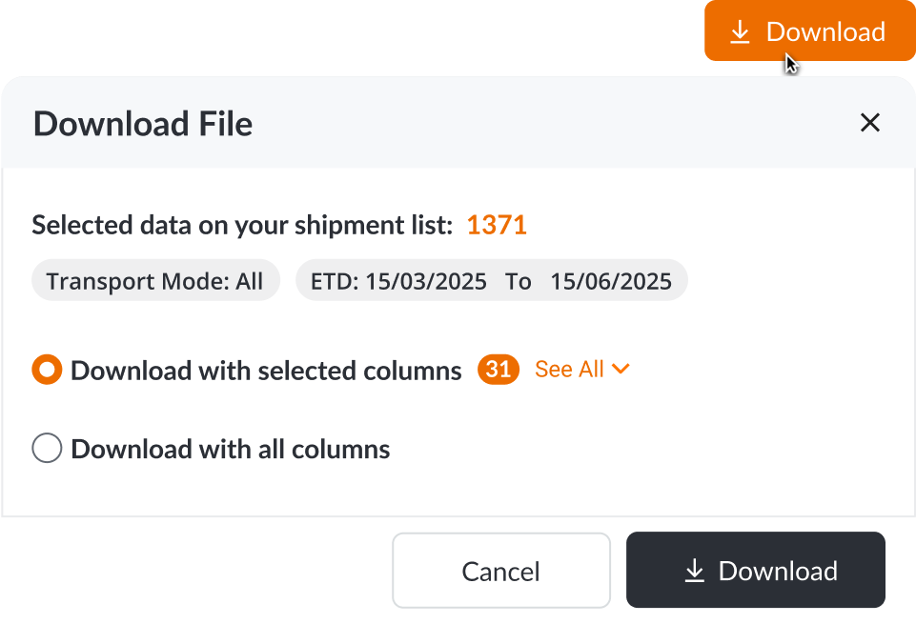Select the selected columns radio button
The height and width of the screenshot is (624, 916).
[48, 370]
